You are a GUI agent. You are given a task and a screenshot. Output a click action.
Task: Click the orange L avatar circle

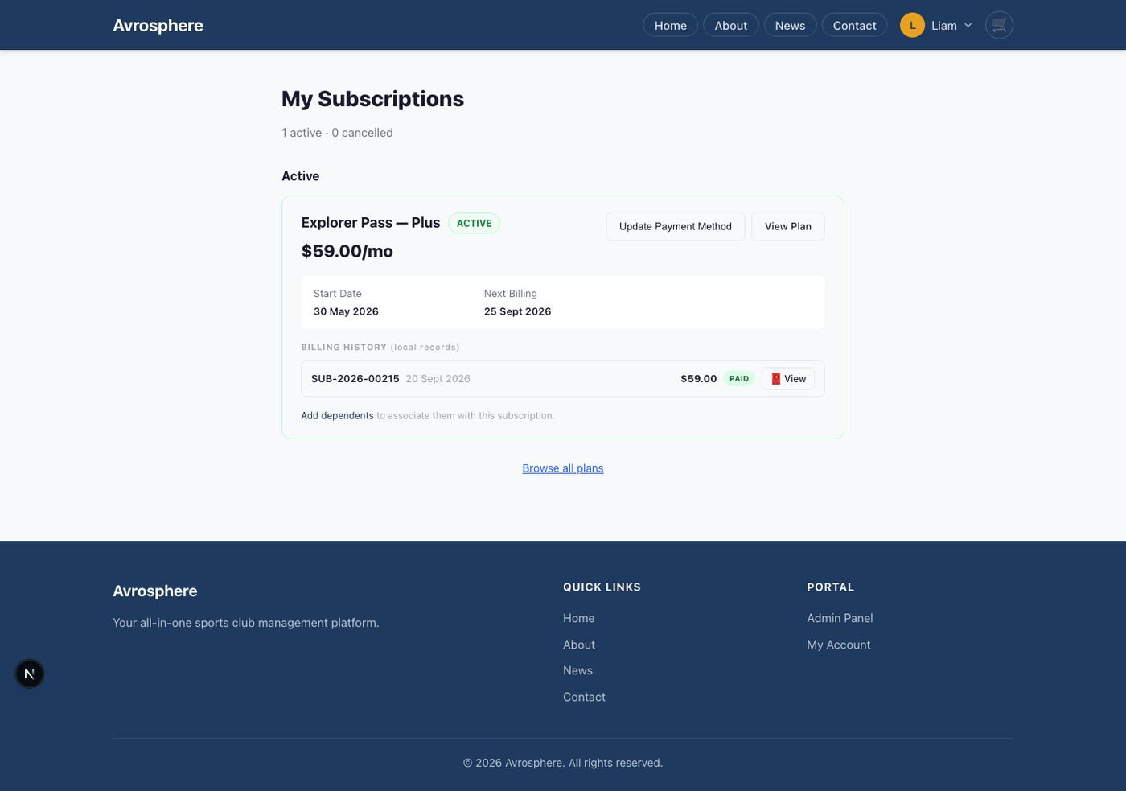click(912, 25)
